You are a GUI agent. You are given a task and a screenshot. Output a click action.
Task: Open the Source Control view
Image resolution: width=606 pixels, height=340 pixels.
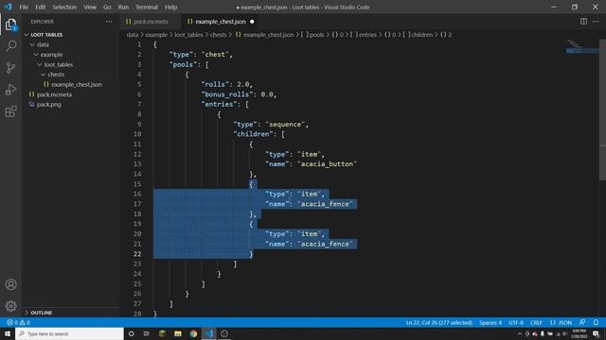pyautogui.click(x=10, y=68)
